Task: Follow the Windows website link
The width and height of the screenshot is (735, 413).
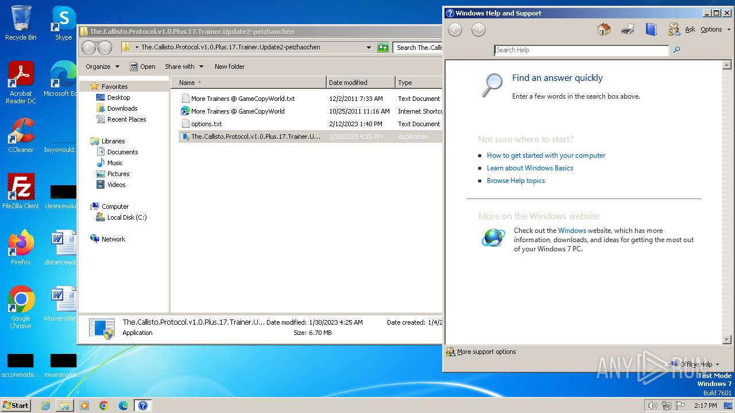Action: click(x=572, y=231)
